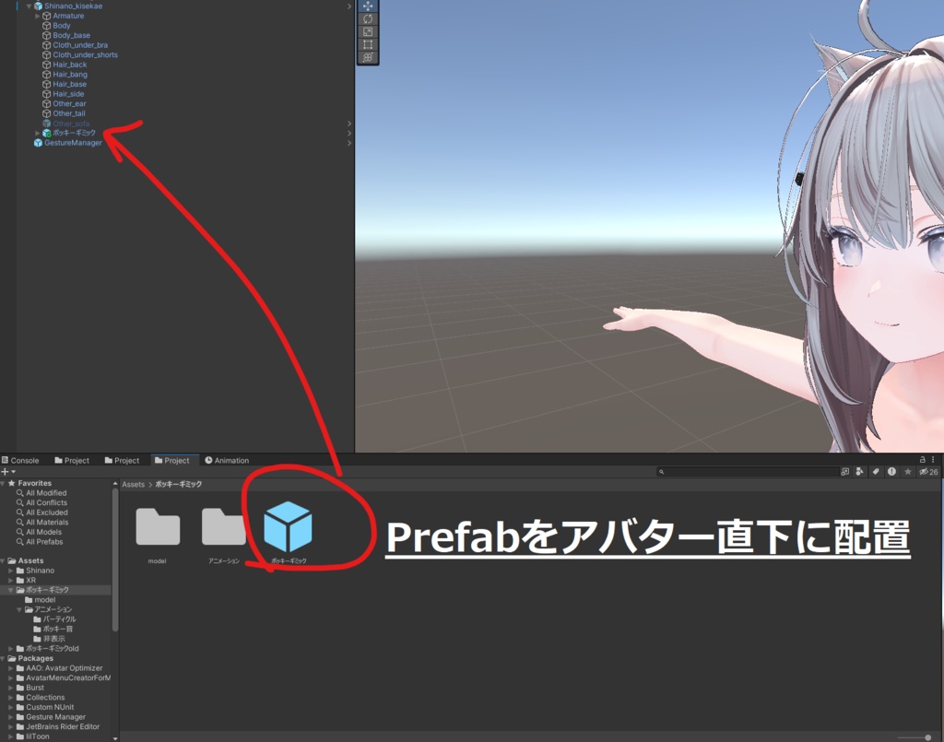The height and width of the screenshot is (742, 944).
Task: Select the Rotate tool in scene toolbar
Action: click(368, 18)
